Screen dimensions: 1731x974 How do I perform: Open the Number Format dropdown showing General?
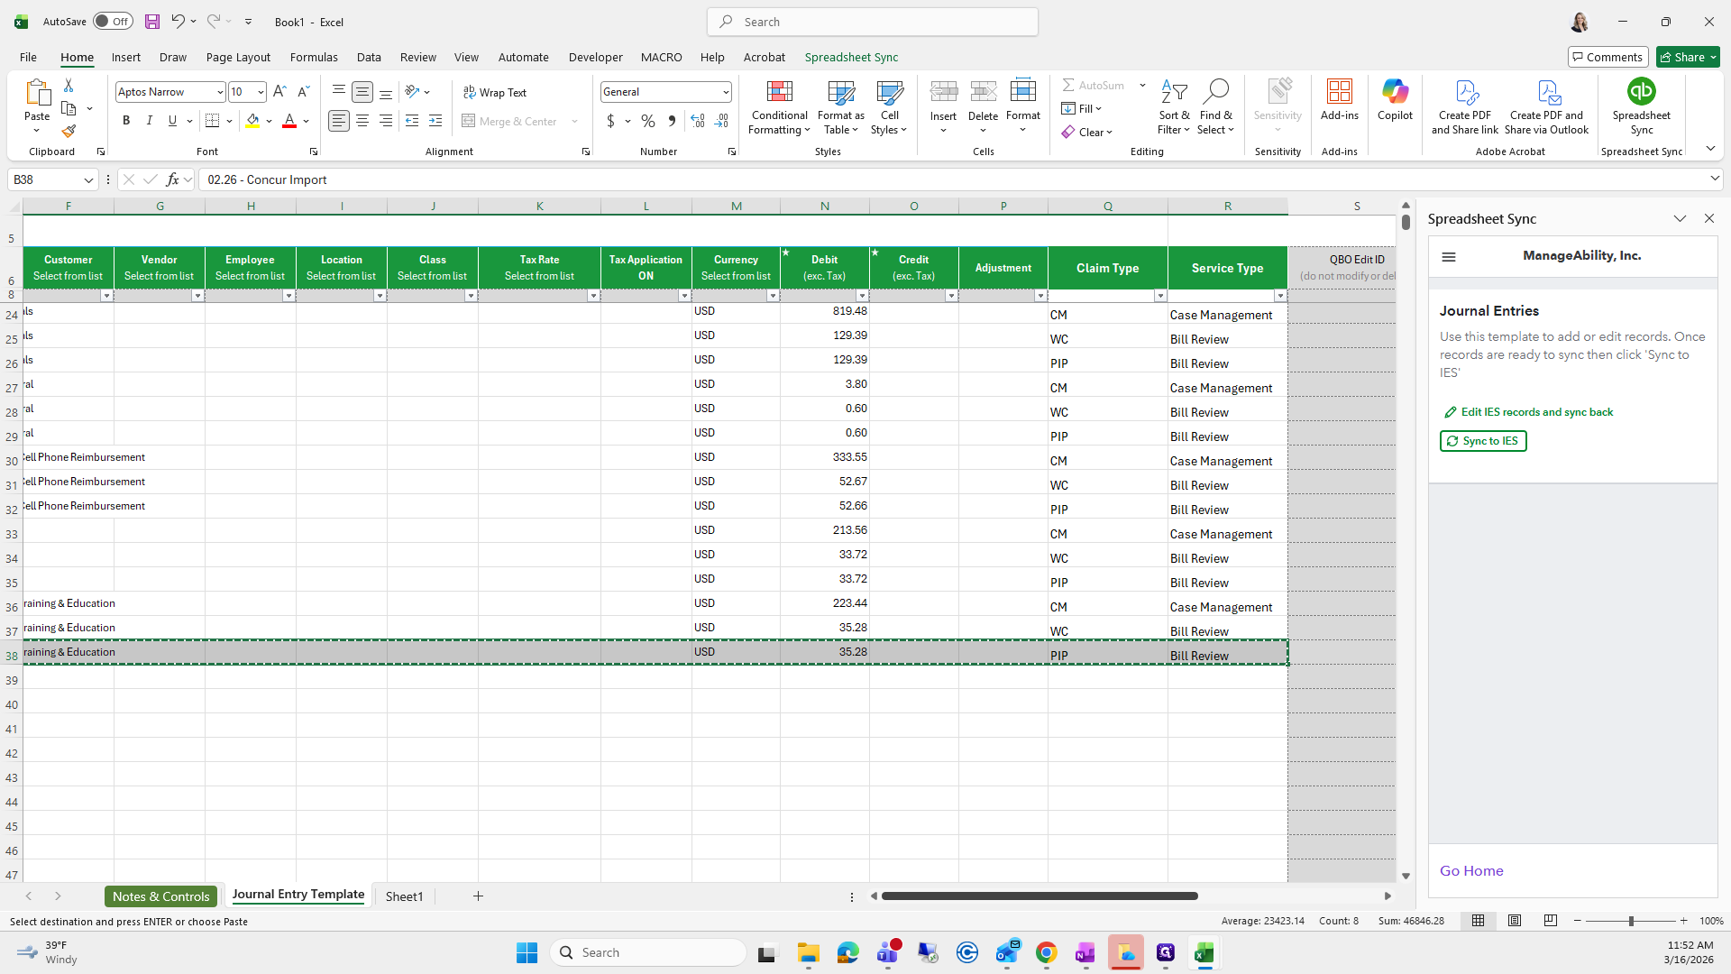point(725,92)
